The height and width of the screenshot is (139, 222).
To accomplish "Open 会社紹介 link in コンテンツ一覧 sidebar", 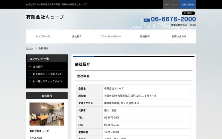I will click(x=38, y=67).
